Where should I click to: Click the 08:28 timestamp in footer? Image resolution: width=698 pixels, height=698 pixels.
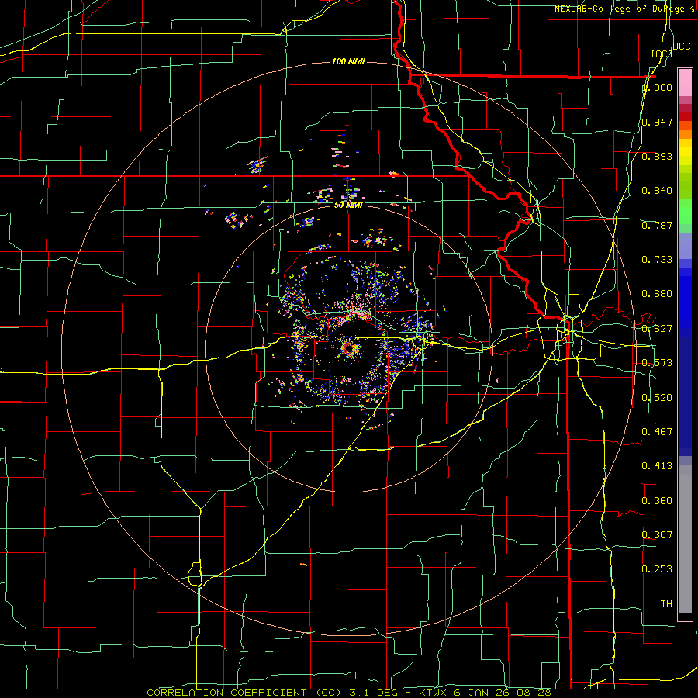click(536, 693)
